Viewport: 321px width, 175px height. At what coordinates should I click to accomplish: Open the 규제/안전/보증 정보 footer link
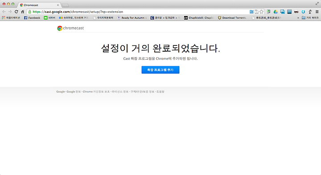point(142,92)
